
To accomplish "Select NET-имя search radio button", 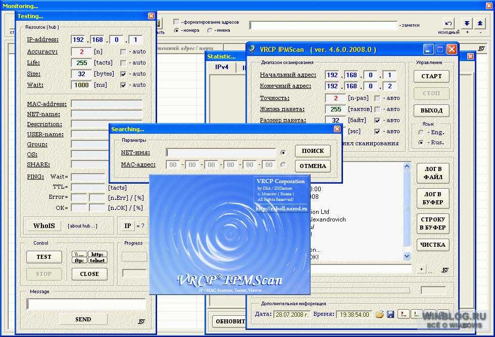I will tap(283, 152).
